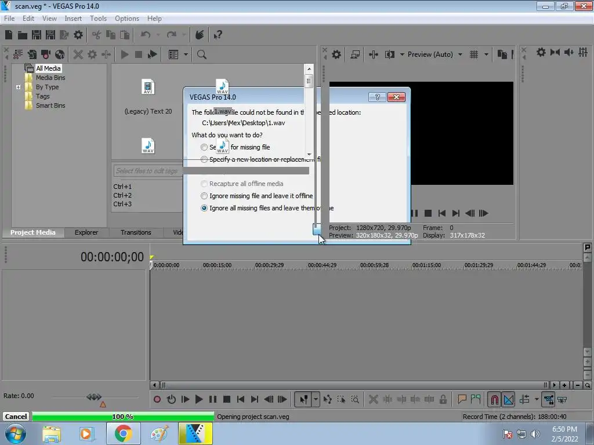Click the dialog help question mark button
The width and height of the screenshot is (594, 445).
pos(377,97)
